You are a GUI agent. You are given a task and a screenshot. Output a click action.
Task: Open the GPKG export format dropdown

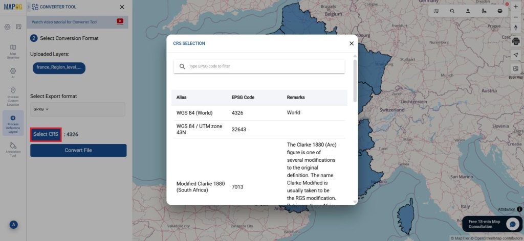tap(41, 109)
